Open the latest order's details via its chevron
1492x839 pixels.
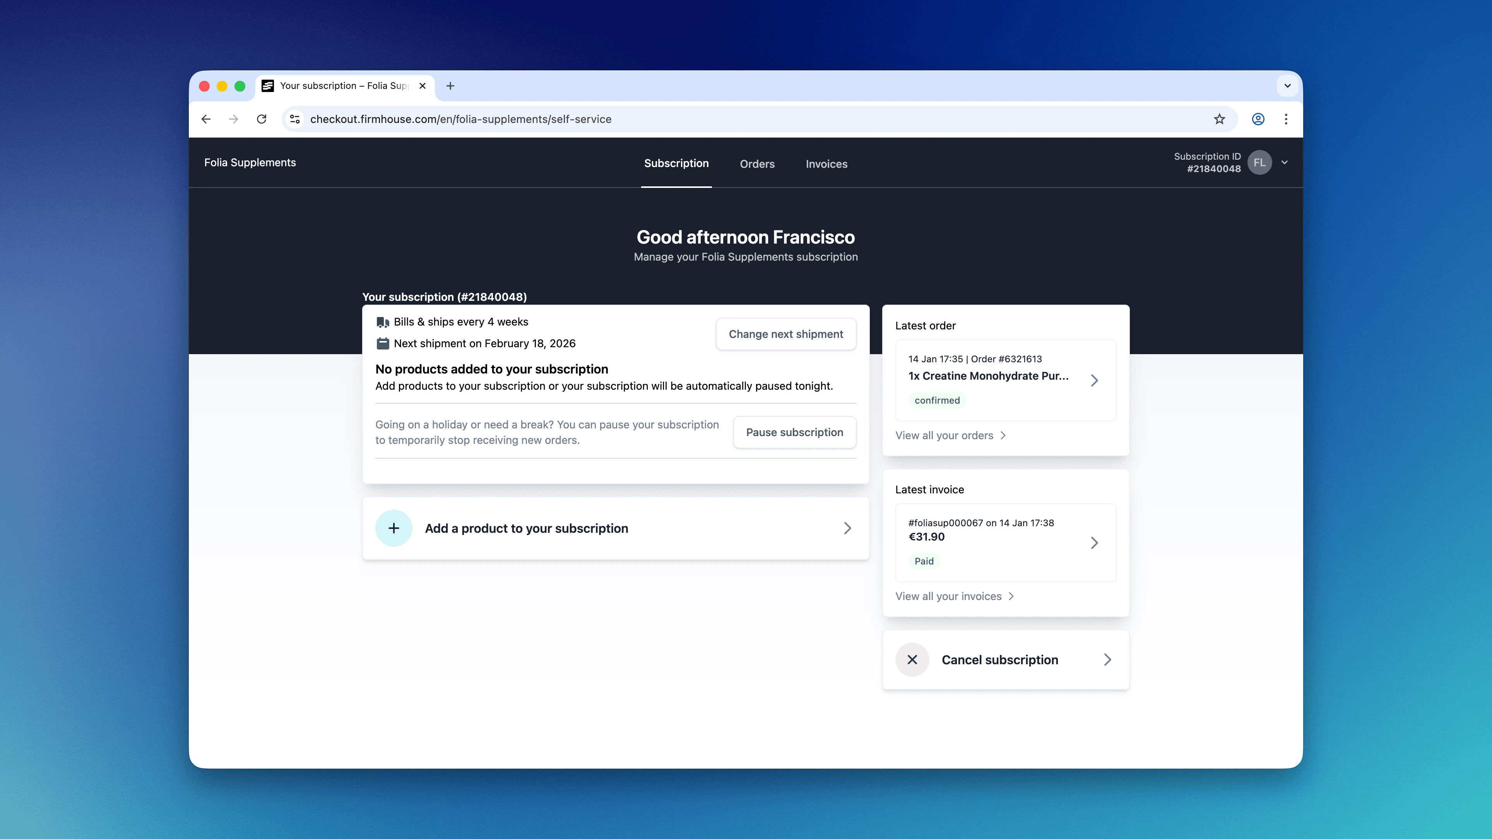pos(1094,380)
